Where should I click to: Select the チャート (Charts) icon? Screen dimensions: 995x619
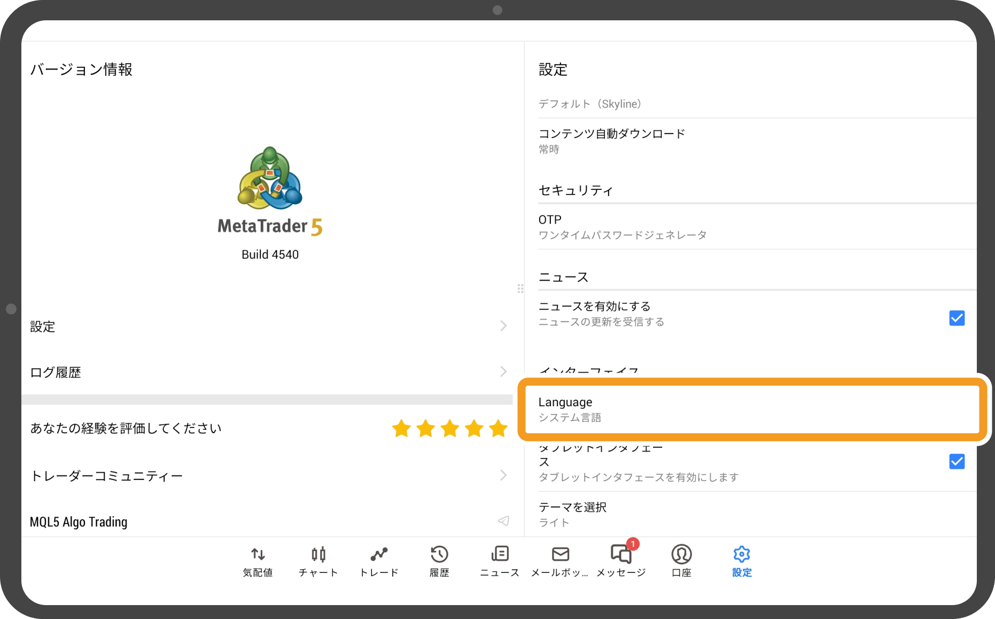pos(318,560)
